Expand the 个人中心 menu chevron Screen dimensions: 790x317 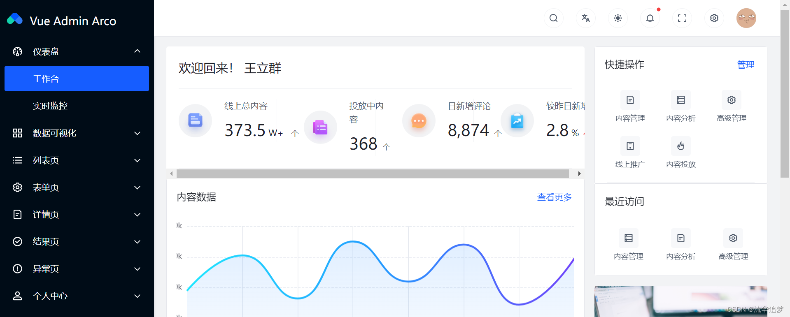coord(137,296)
